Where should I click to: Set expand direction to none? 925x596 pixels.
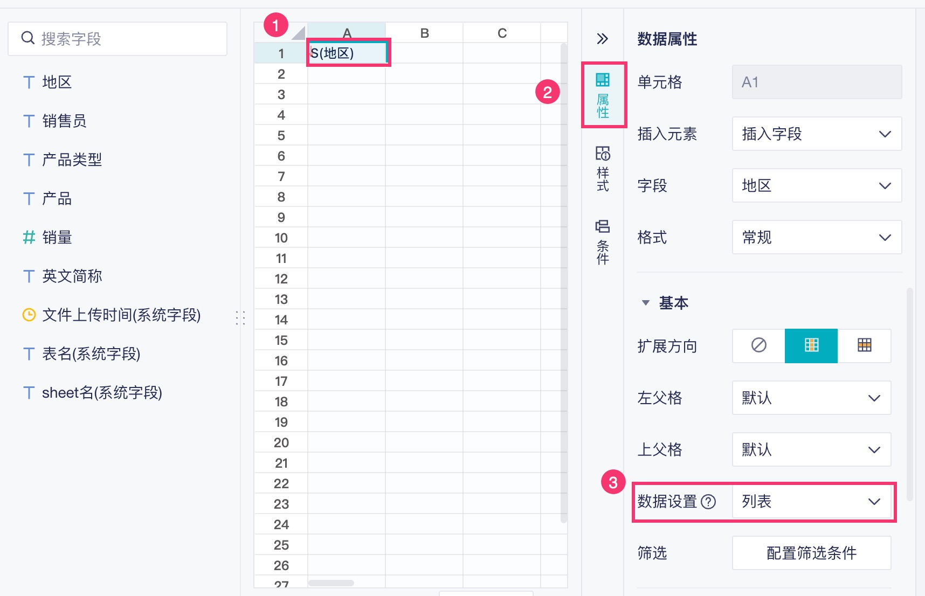(758, 345)
